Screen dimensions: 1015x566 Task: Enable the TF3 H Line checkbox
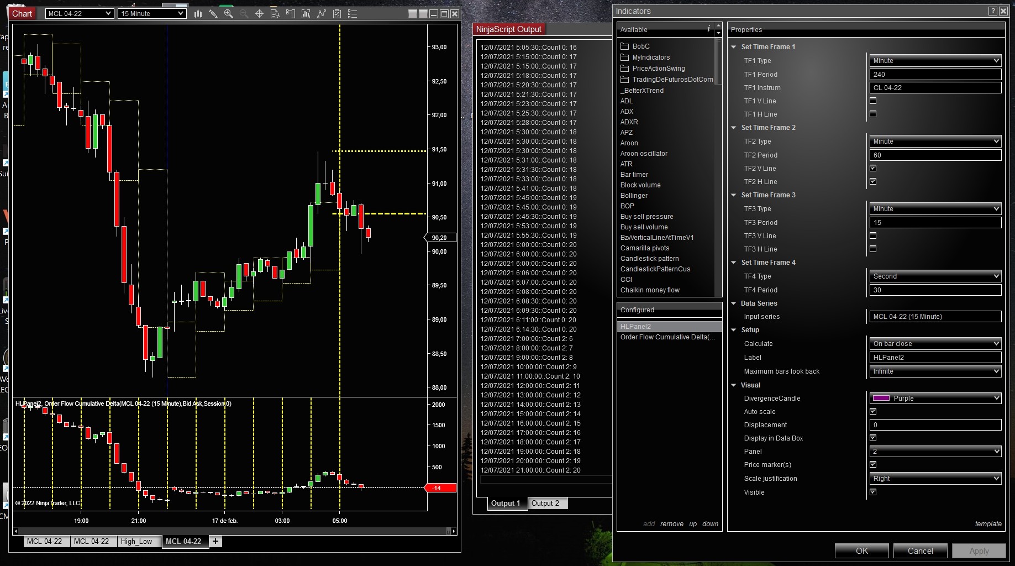point(873,249)
